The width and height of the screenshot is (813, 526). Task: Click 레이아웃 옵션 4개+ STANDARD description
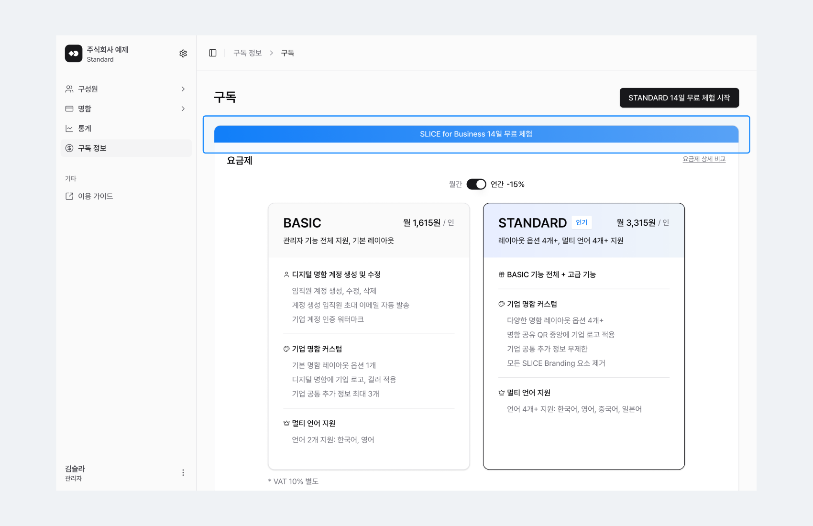[561, 241]
